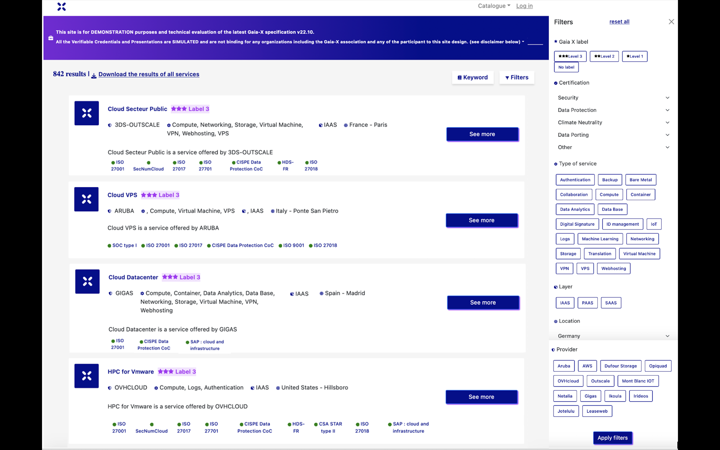Toggle the No label filter

tap(566, 67)
